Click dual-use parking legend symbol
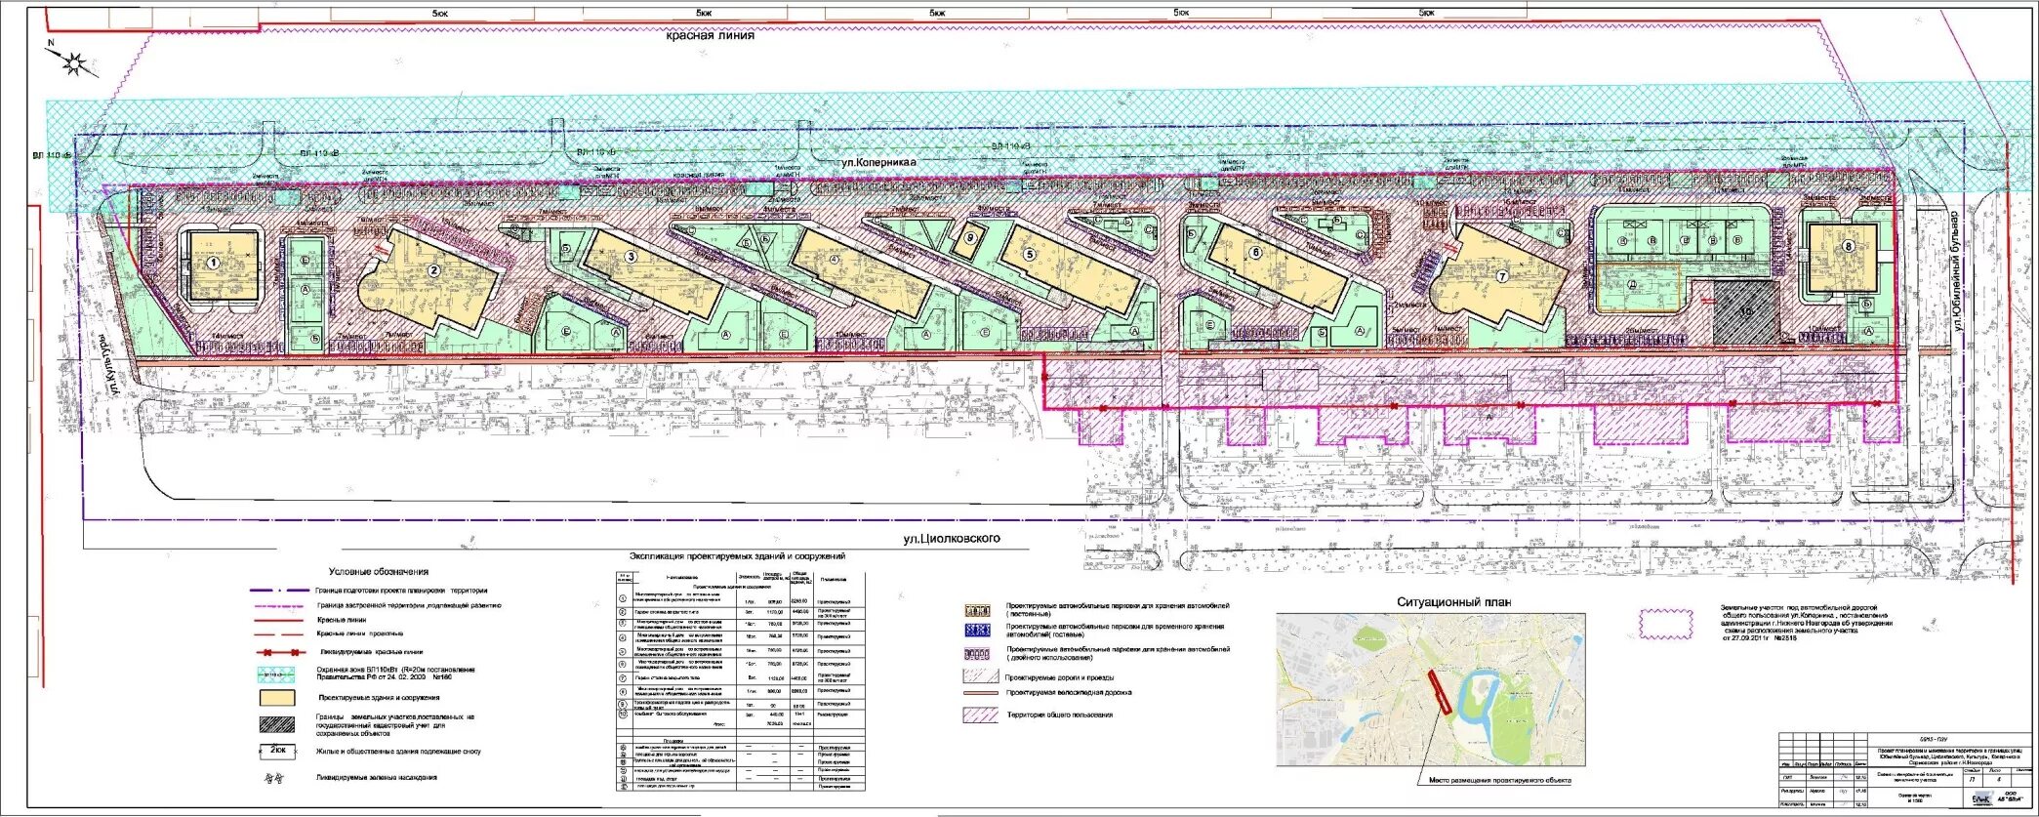The width and height of the screenshot is (2039, 817). 977,654
